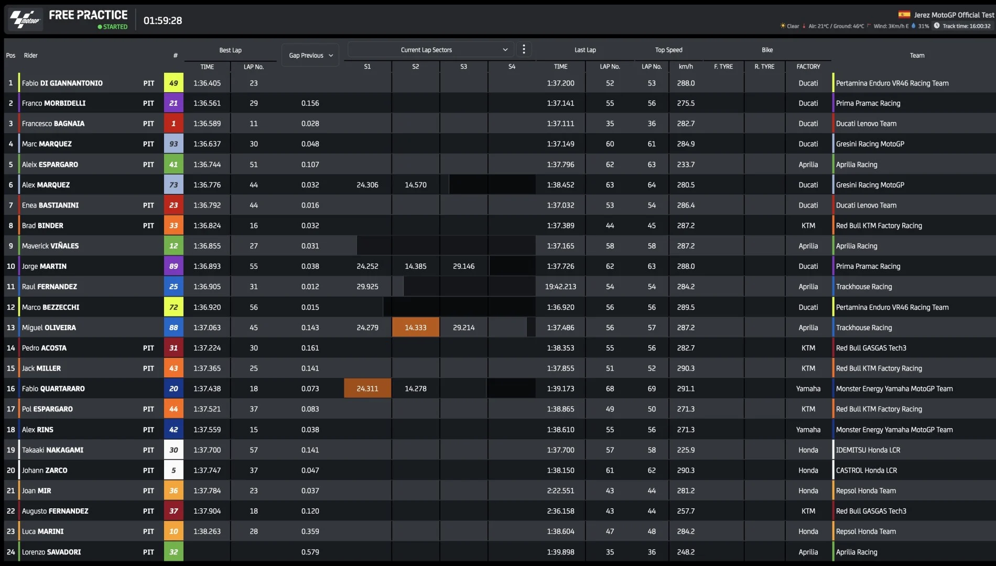This screenshot has height=566, width=996.
Task: Click Quartararo's top speed 291.1
Action: [x=686, y=388]
